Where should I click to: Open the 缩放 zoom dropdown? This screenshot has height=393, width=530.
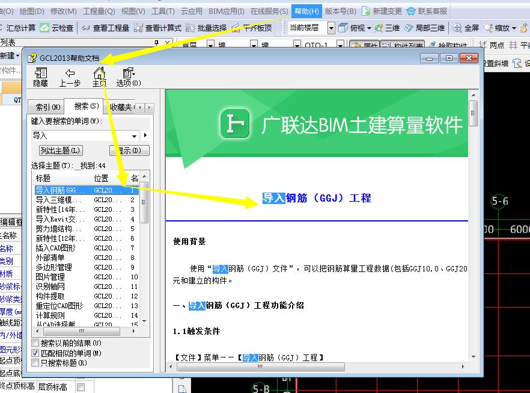514,28
